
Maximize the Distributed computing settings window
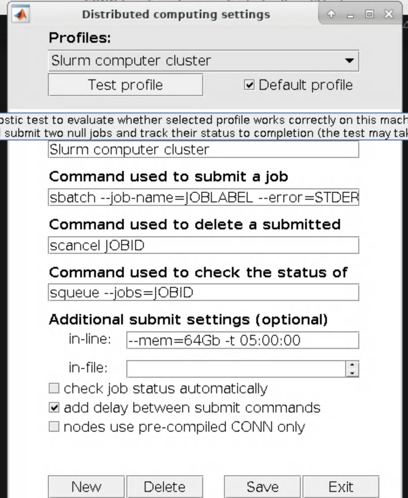click(369, 14)
